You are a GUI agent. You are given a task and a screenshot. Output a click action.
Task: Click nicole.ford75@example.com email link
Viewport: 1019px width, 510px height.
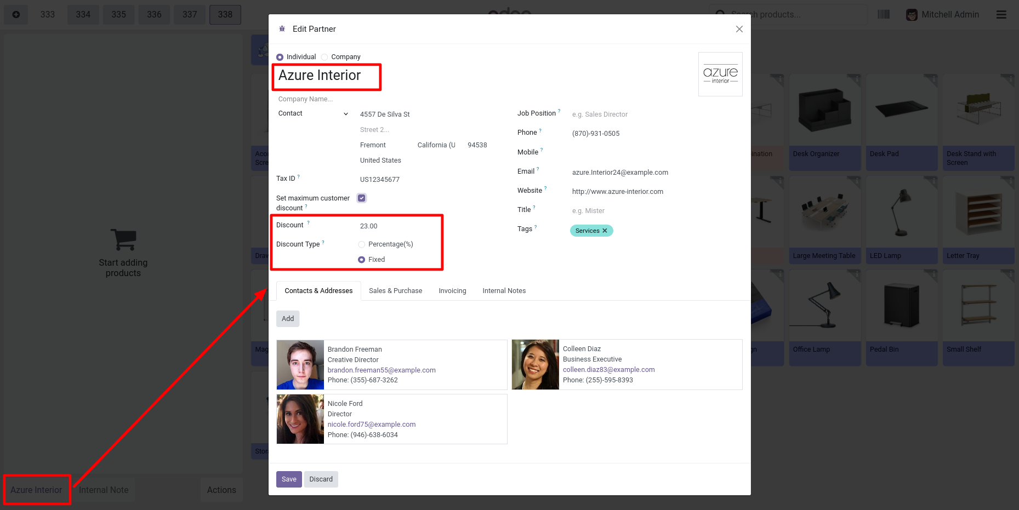click(372, 425)
